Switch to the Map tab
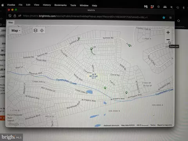The height and width of the screenshot is (141, 188). pyautogui.click(x=11, y=22)
